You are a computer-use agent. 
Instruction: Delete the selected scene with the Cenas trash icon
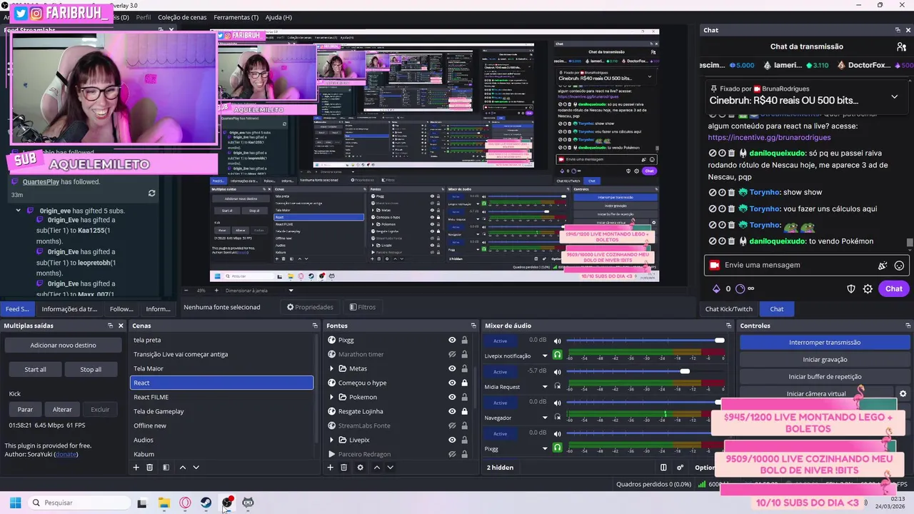149,468
